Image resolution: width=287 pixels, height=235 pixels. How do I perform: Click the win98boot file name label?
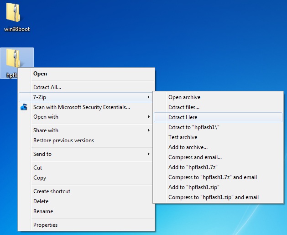click(17, 29)
